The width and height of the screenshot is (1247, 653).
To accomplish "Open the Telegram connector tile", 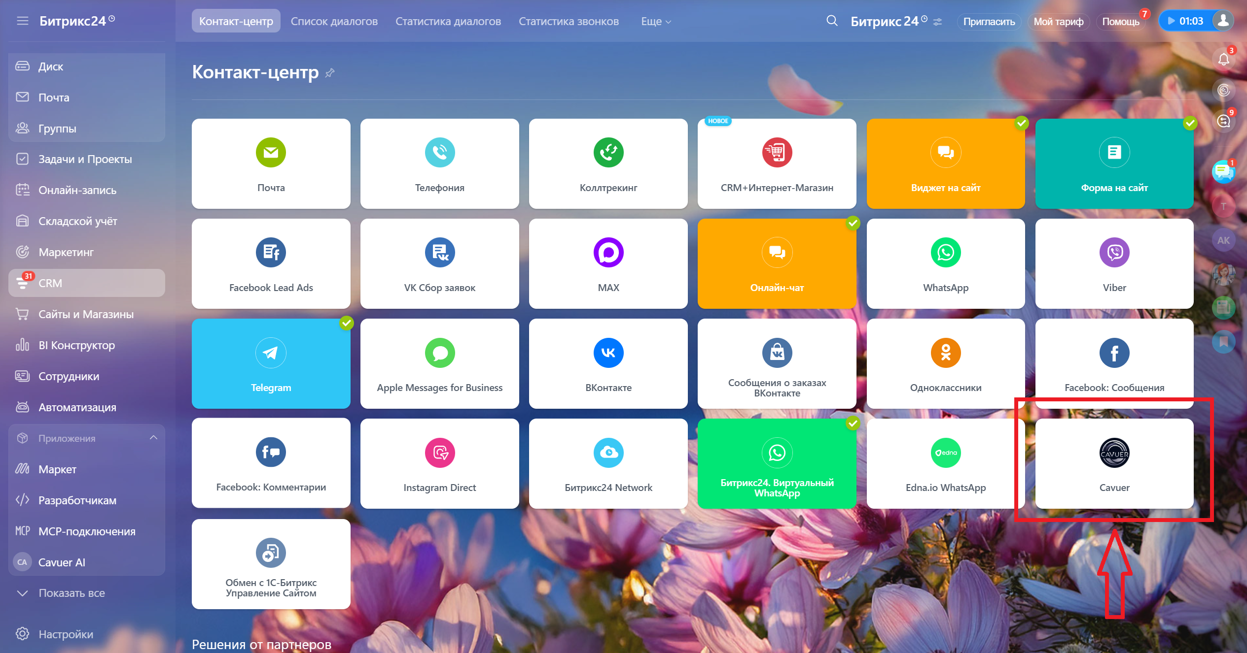I will coord(271,363).
